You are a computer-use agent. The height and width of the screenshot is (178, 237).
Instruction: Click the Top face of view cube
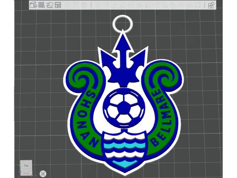26,166
